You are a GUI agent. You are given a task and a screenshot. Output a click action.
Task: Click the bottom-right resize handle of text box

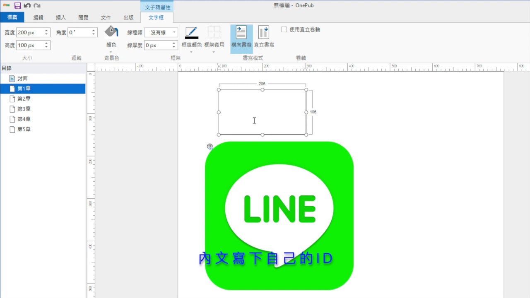point(306,135)
